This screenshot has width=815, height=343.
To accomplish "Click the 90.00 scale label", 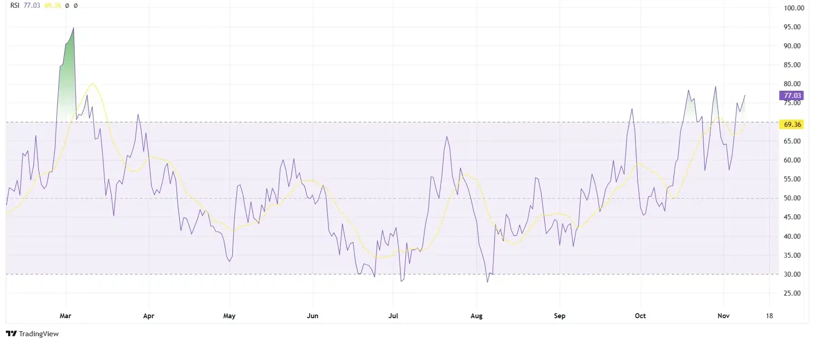I will click(x=792, y=46).
